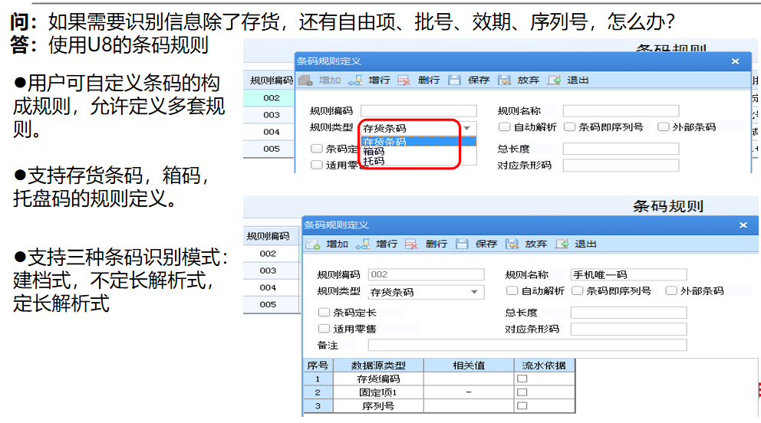761x423 pixels.
Task: Tick 流水依据 checkbox for 序列号 row
Action: click(522, 405)
